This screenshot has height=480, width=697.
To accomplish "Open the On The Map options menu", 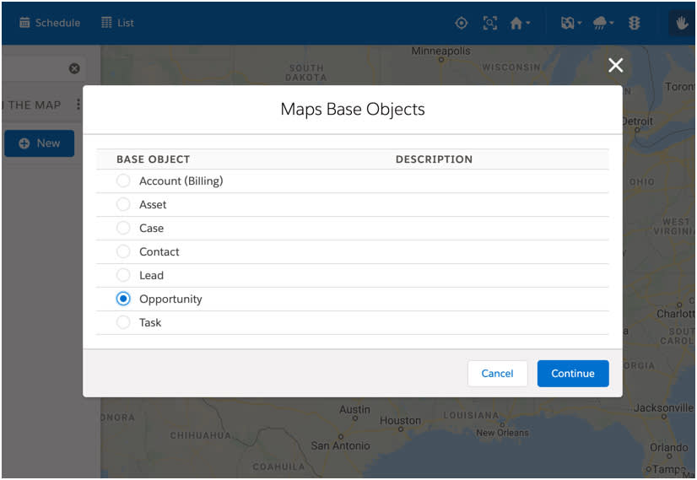I will point(78,105).
